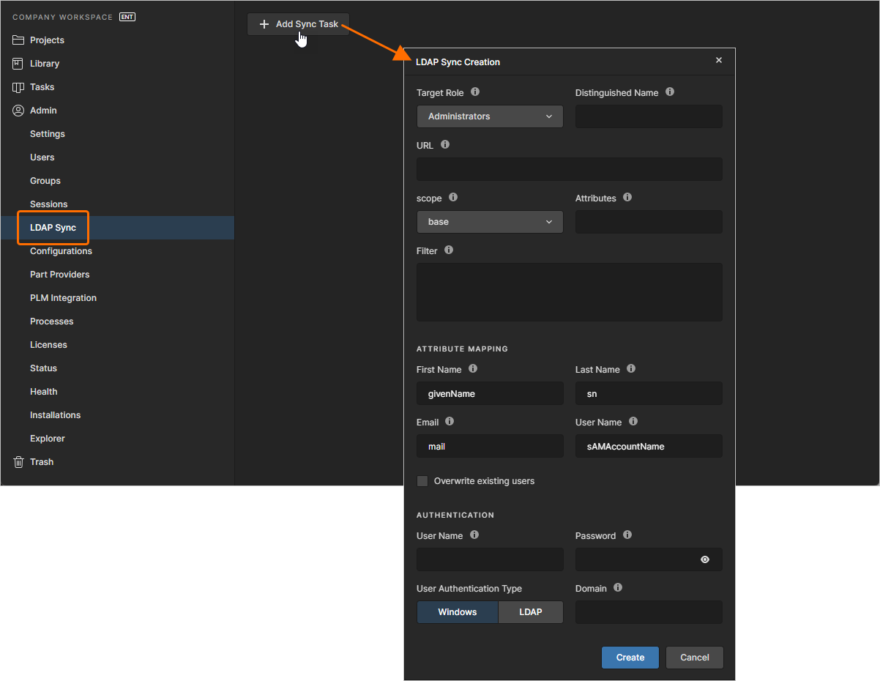Image resolution: width=880 pixels, height=681 pixels.
Task: Select Windows as User Authentication Type
Action: [x=457, y=612]
